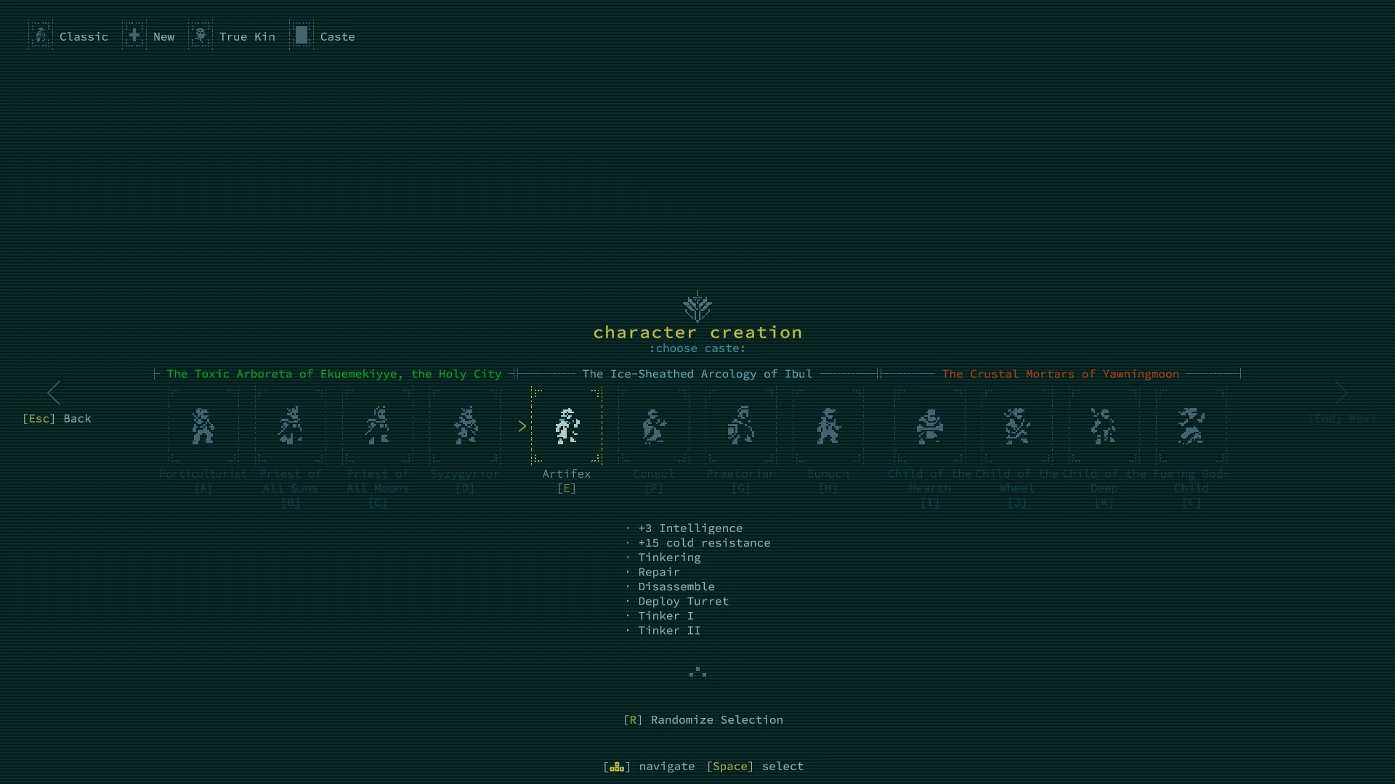Select the Praetorian caste sprite
Screen dimensions: 1395x784
click(x=741, y=426)
